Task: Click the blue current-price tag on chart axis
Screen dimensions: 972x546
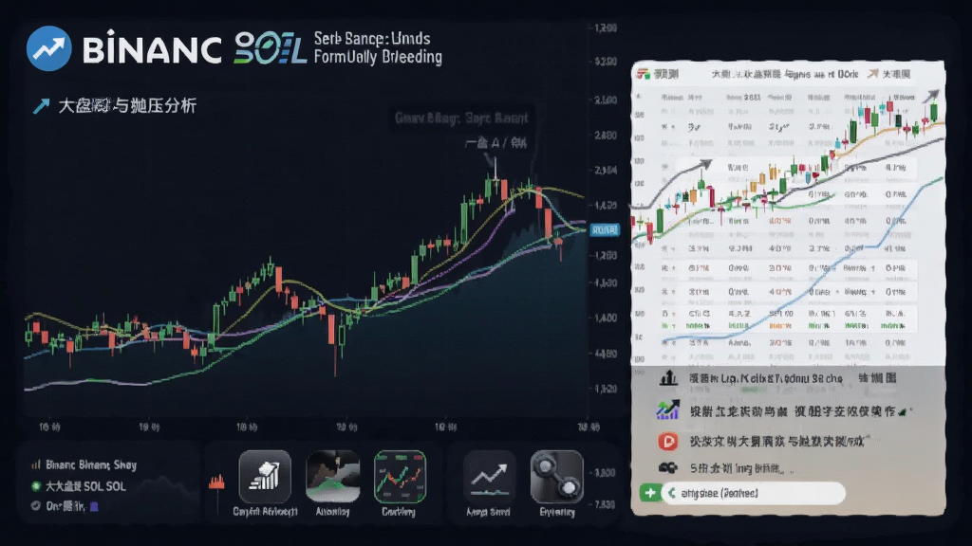Action: pos(605,230)
